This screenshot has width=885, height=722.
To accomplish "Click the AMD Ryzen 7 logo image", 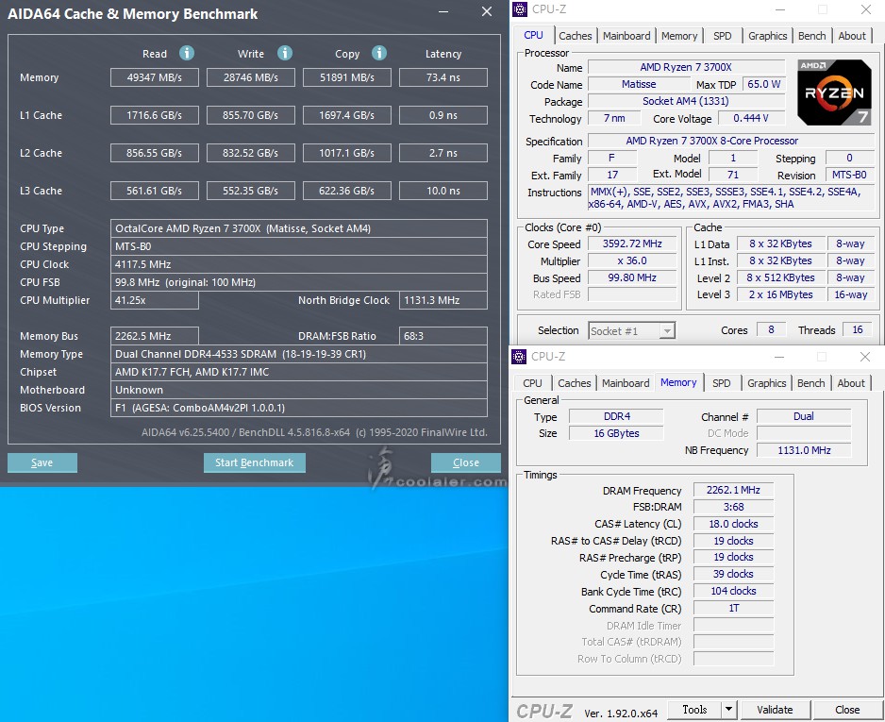I will point(834,92).
